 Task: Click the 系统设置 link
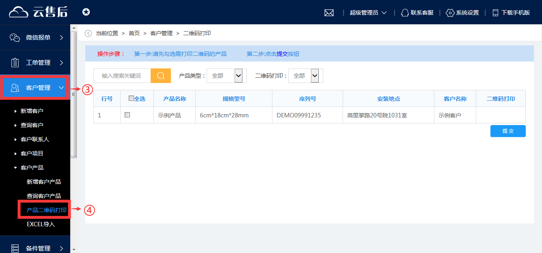[x=467, y=13]
